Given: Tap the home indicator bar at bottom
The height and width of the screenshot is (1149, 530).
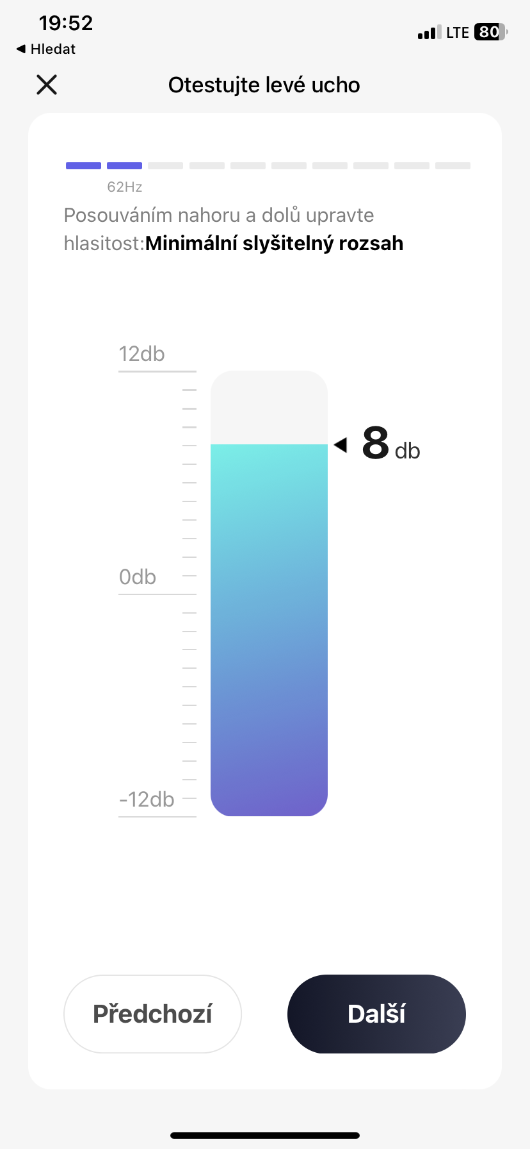Looking at the screenshot, I should 265,1136.
